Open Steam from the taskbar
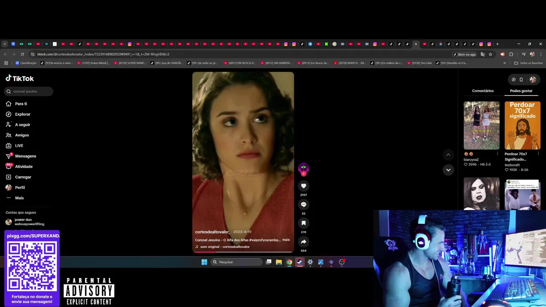546x307 pixels. (299, 262)
